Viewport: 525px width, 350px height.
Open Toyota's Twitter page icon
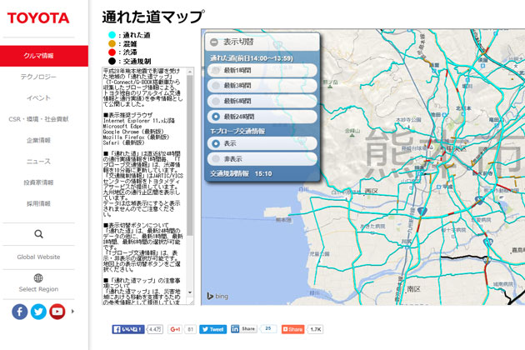38,312
